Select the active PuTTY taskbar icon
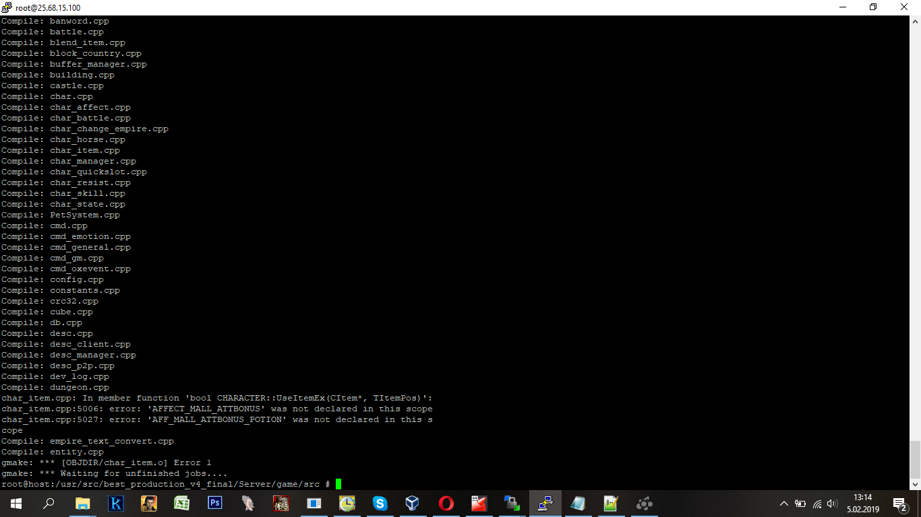 pos(545,503)
